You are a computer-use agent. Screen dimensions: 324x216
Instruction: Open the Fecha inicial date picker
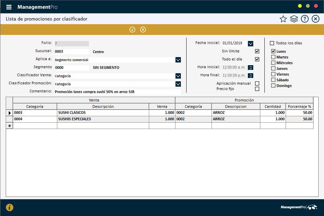coord(251,43)
